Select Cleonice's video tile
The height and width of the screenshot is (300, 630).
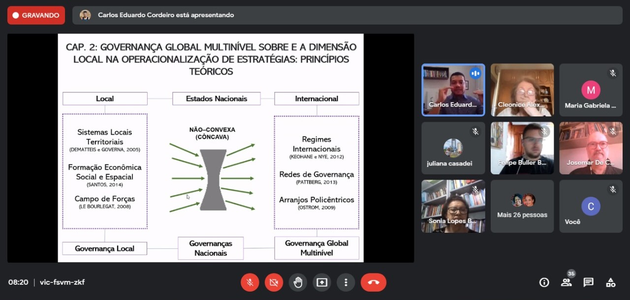pos(522,90)
